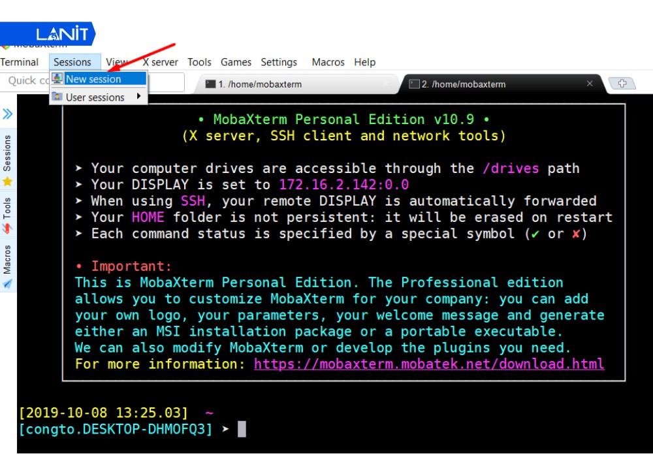Click the Macros paper plane icon

(x=7, y=284)
